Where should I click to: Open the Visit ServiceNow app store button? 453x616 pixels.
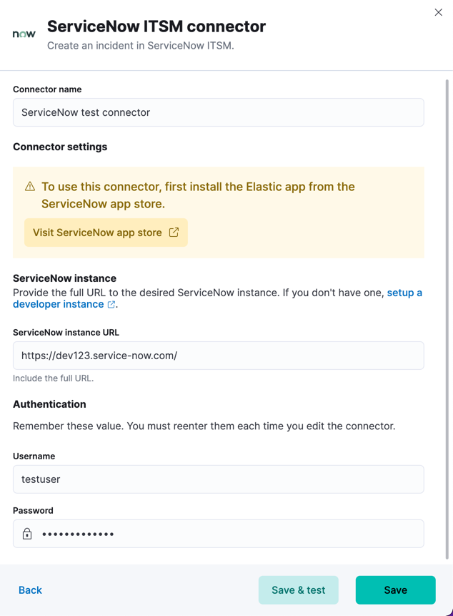pyautogui.click(x=106, y=232)
